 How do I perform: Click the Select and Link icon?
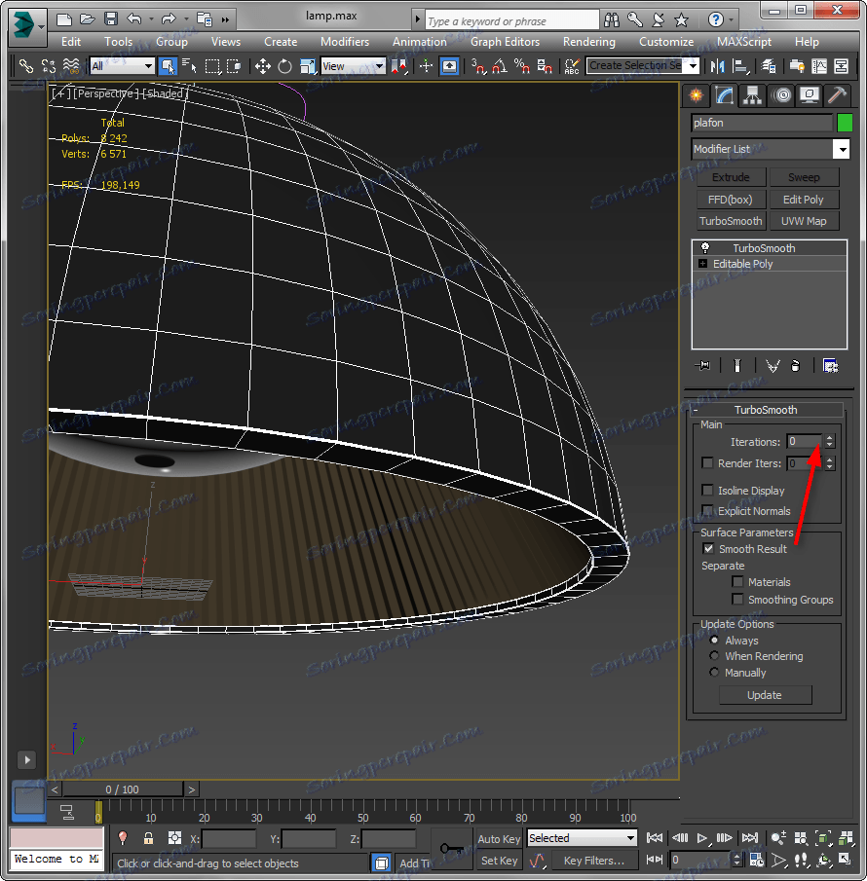click(x=26, y=66)
